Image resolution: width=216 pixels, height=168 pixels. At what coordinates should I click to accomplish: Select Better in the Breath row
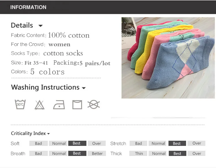point(97,153)
